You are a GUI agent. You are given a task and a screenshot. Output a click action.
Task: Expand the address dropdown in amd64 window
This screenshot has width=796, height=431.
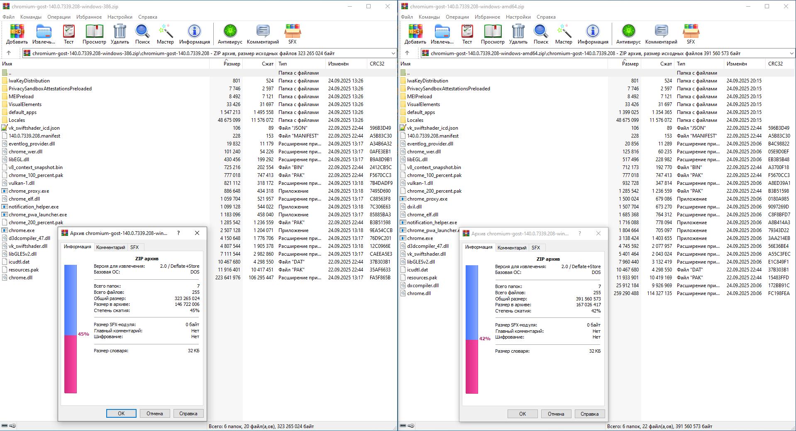click(x=791, y=53)
